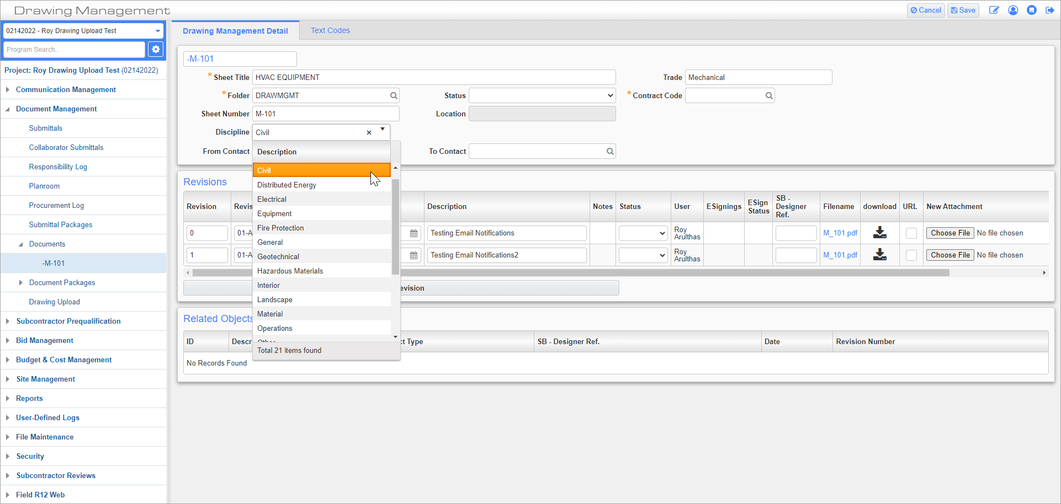Toggle Discipline dropdown arrow
Image resolution: width=1061 pixels, height=504 pixels.
[383, 130]
